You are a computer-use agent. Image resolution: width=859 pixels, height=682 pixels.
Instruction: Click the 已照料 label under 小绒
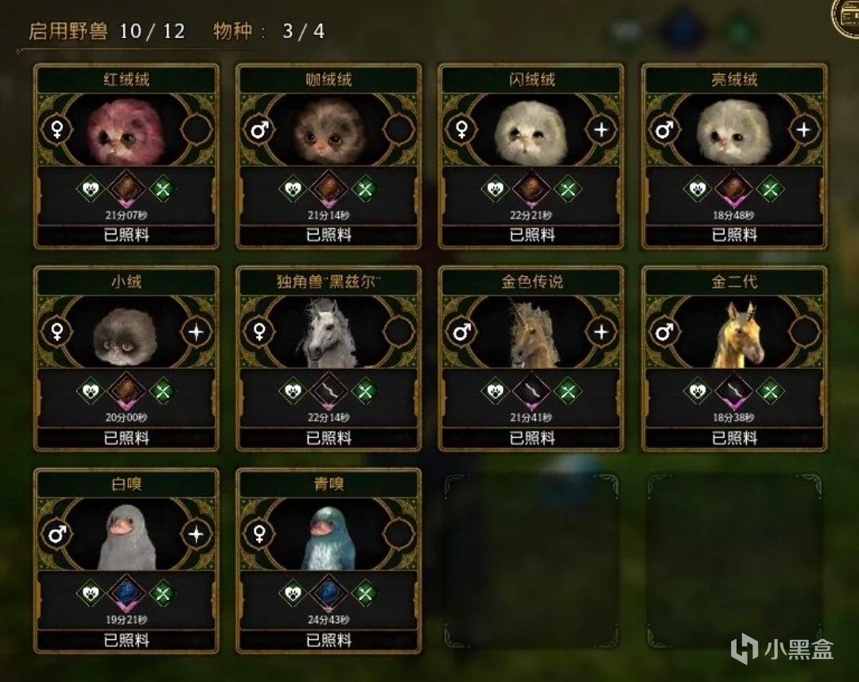[x=126, y=438]
